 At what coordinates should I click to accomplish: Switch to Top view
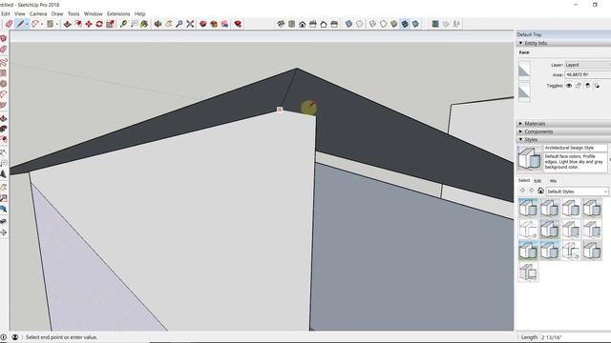(291, 24)
